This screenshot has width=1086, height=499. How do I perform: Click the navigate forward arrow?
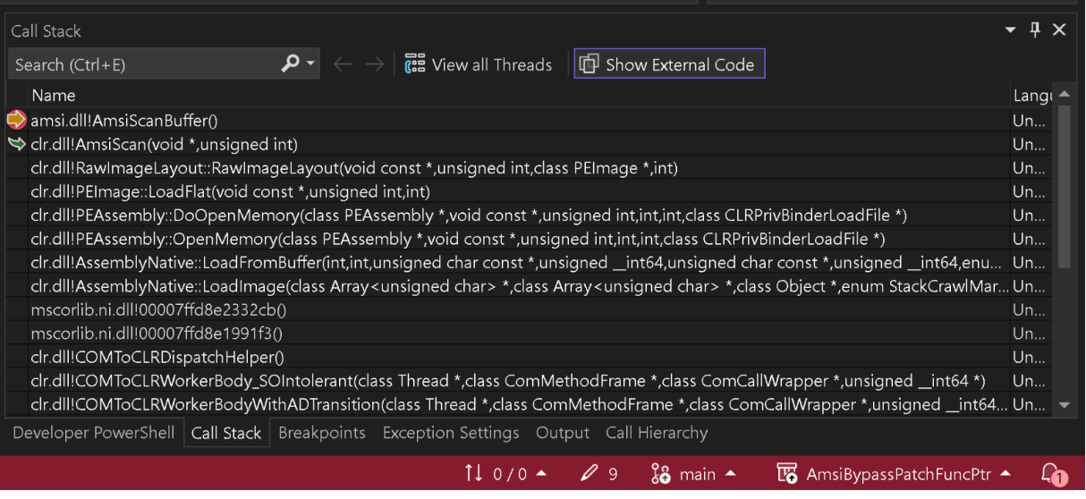[x=374, y=64]
